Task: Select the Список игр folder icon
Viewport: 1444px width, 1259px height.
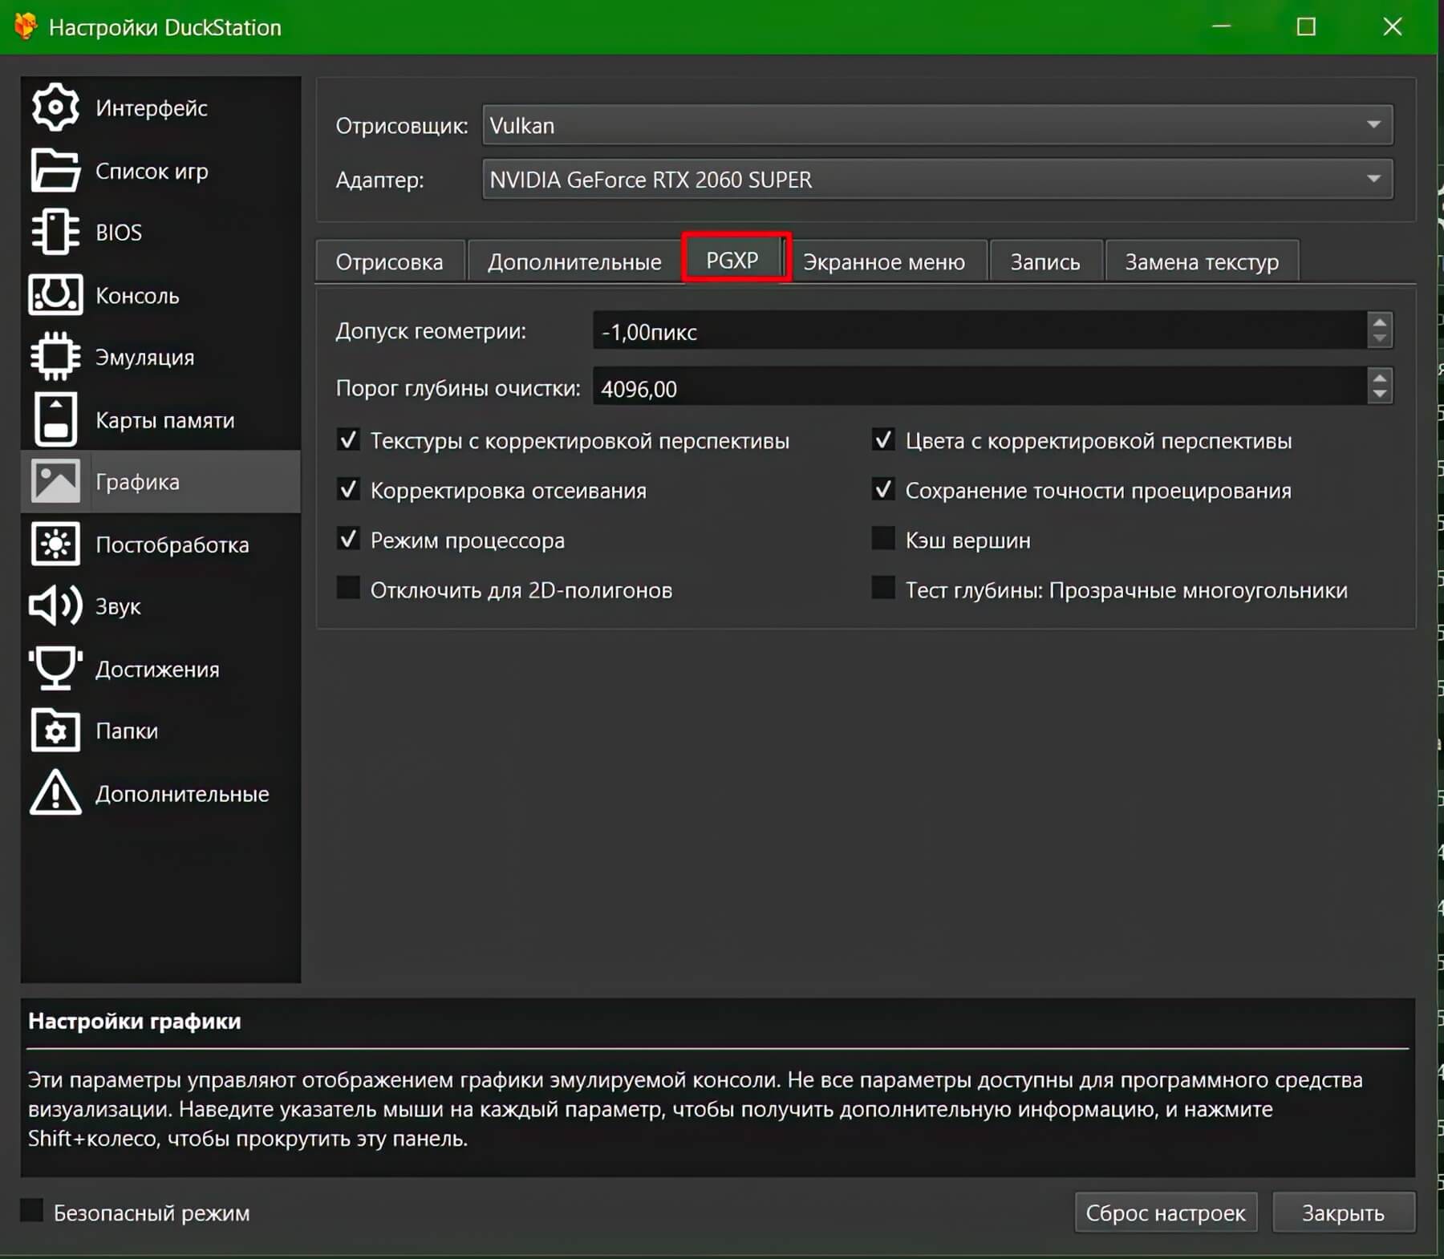Action: tap(55, 170)
